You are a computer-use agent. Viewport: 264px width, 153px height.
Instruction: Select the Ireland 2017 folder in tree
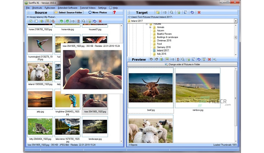(x=163, y=50)
